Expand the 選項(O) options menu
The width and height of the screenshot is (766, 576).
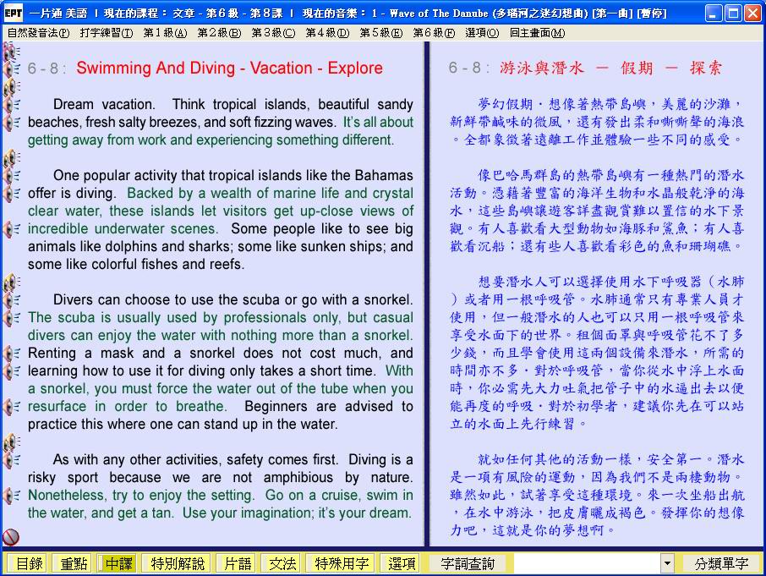click(x=482, y=32)
